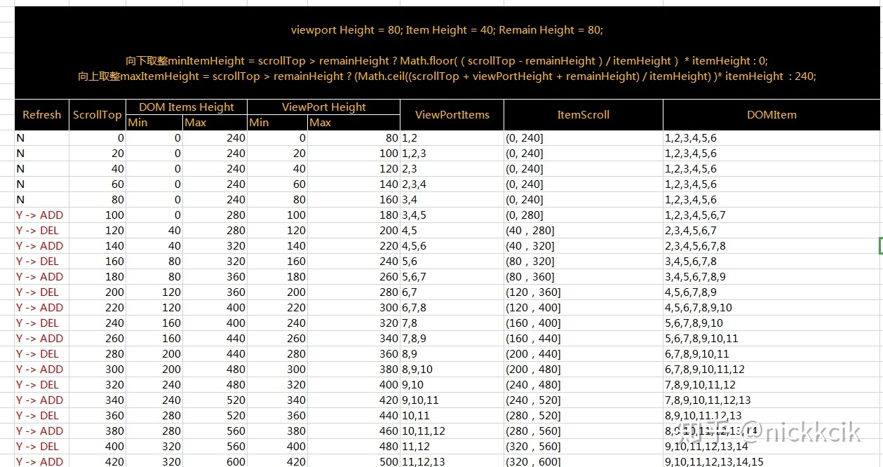Select the "ViewPort Height" header cell
The height and width of the screenshot is (467, 883).
pyautogui.click(x=324, y=107)
